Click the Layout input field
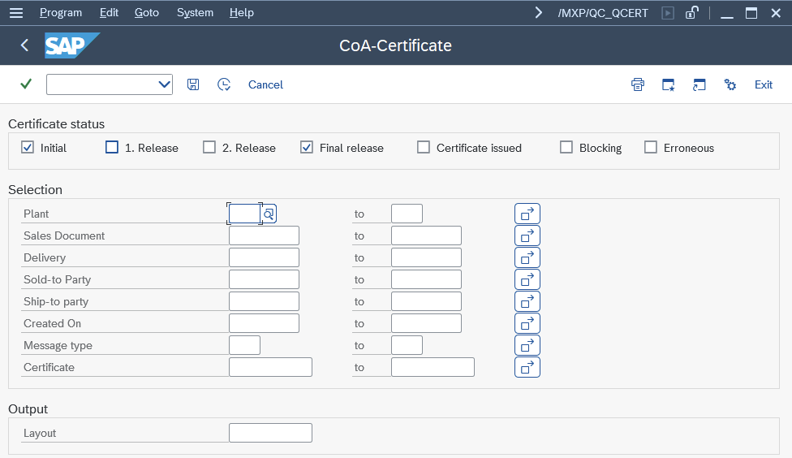 point(271,433)
